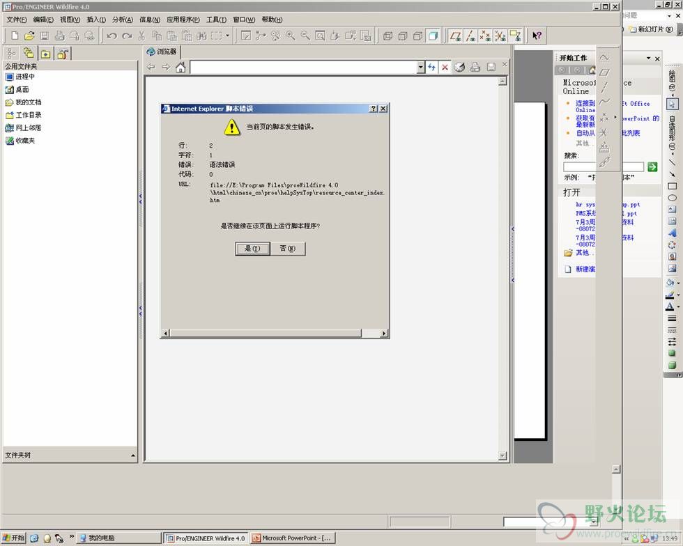Click the Print icon in main toolbar
The height and width of the screenshot is (546, 683).
pyautogui.click(x=59, y=36)
